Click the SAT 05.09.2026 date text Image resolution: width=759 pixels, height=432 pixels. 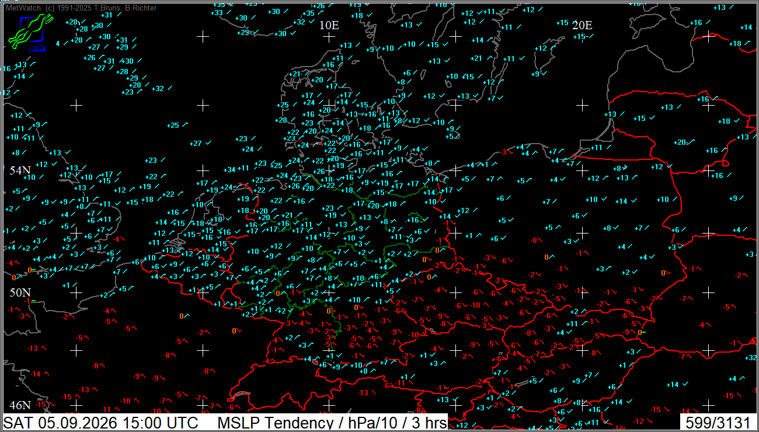[61, 423]
